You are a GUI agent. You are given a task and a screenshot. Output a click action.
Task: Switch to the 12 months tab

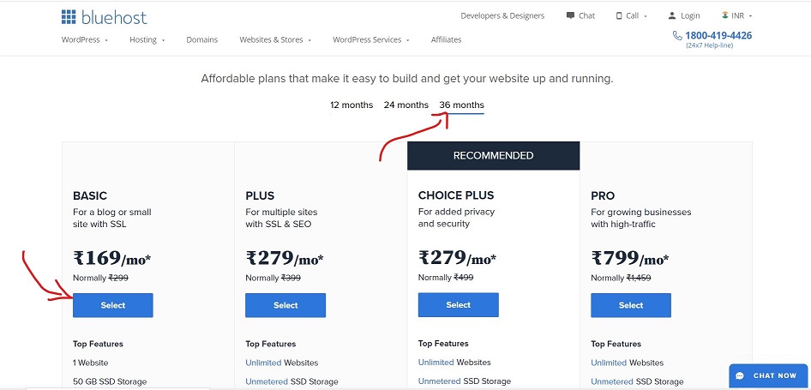tap(351, 105)
